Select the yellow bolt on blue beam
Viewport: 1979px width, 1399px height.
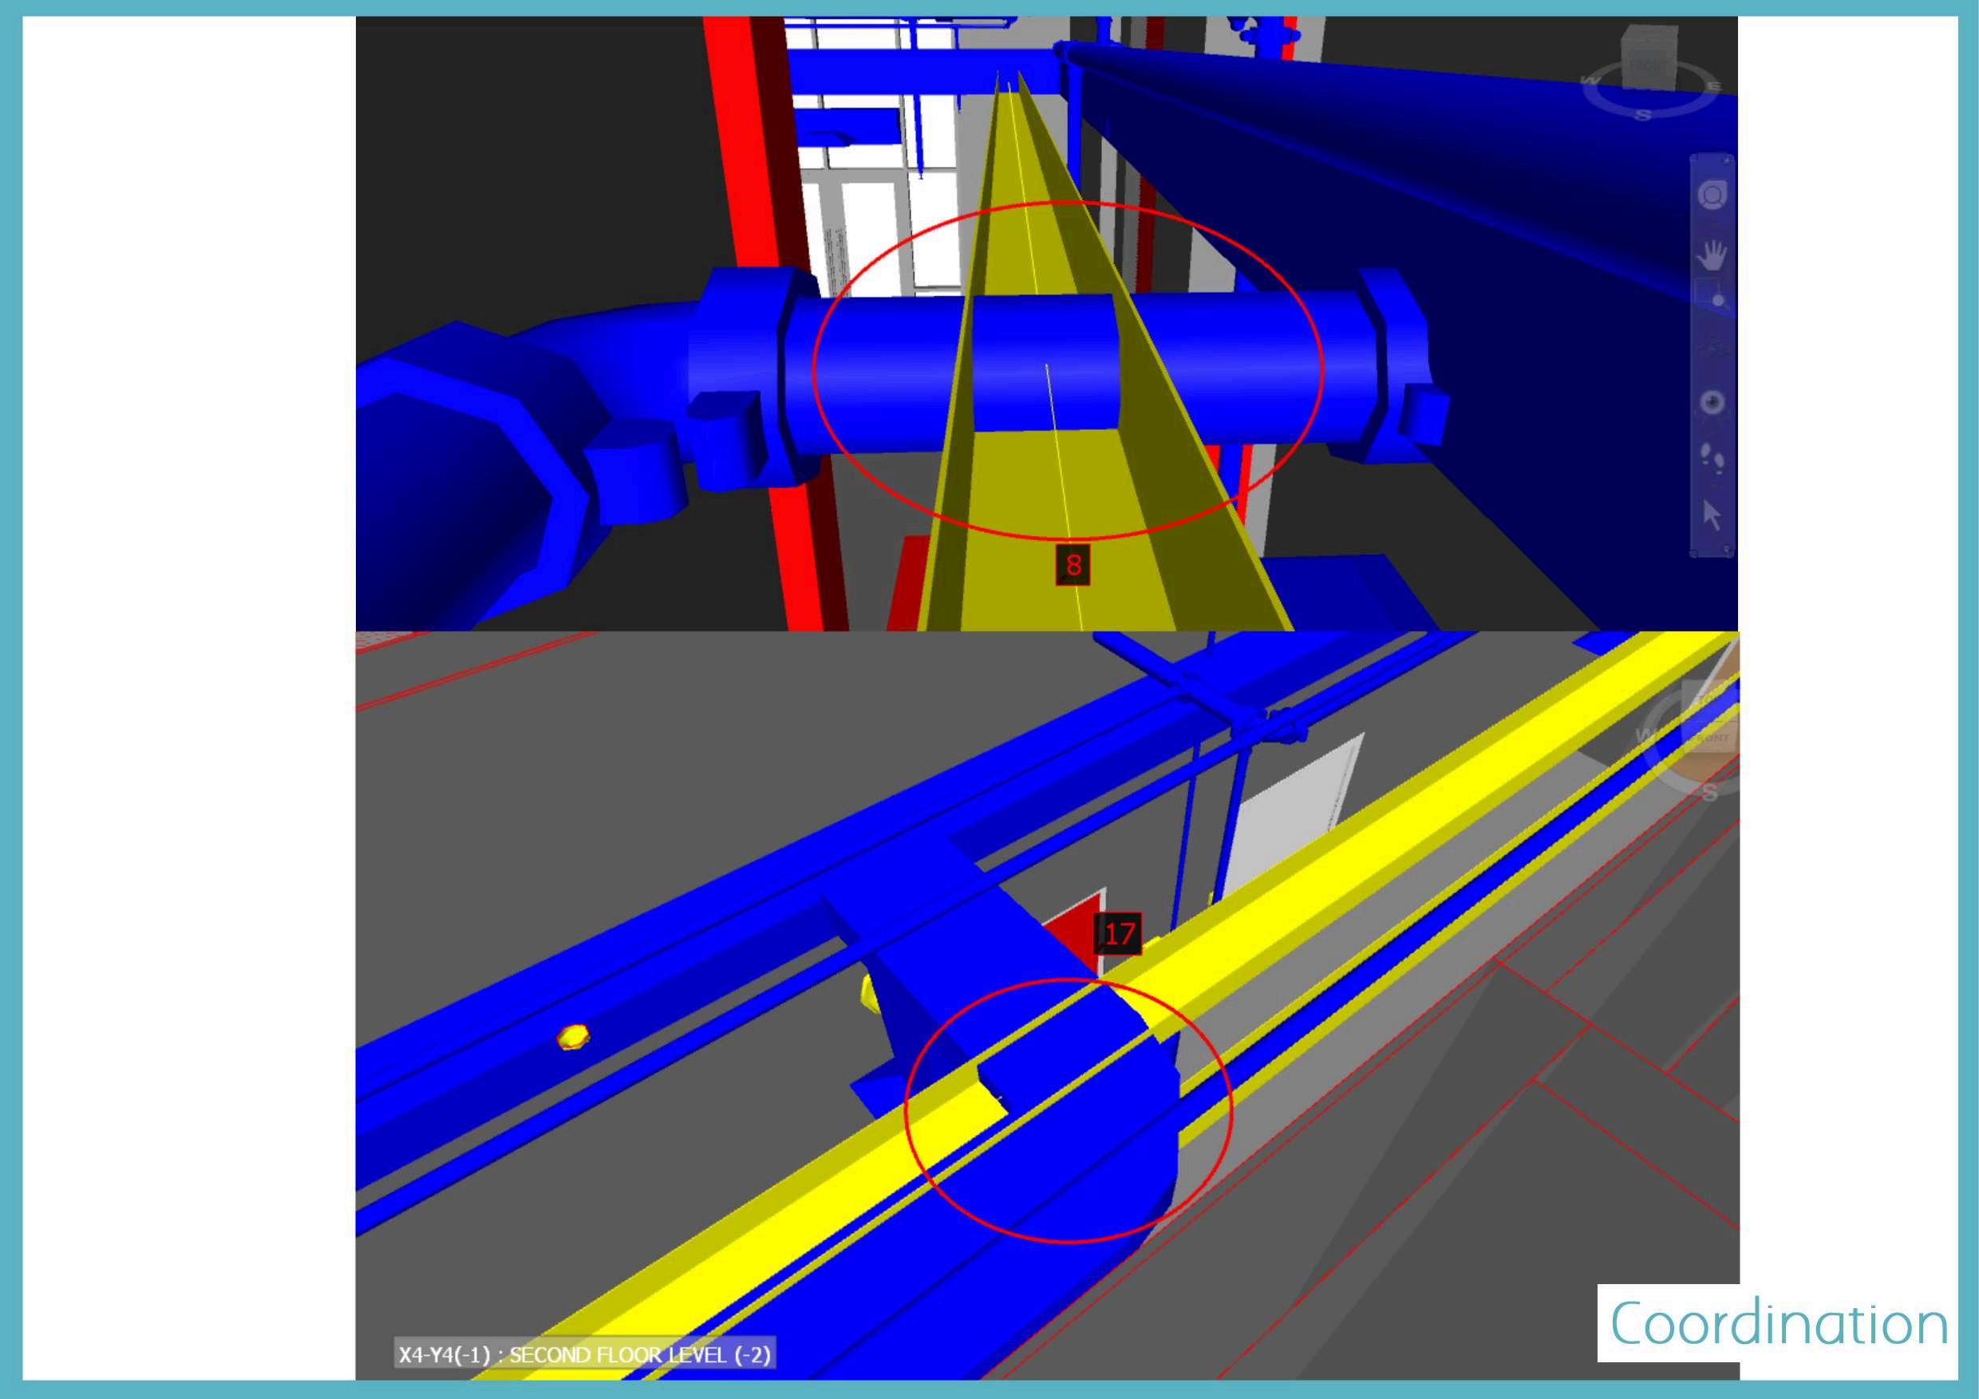[572, 1036]
